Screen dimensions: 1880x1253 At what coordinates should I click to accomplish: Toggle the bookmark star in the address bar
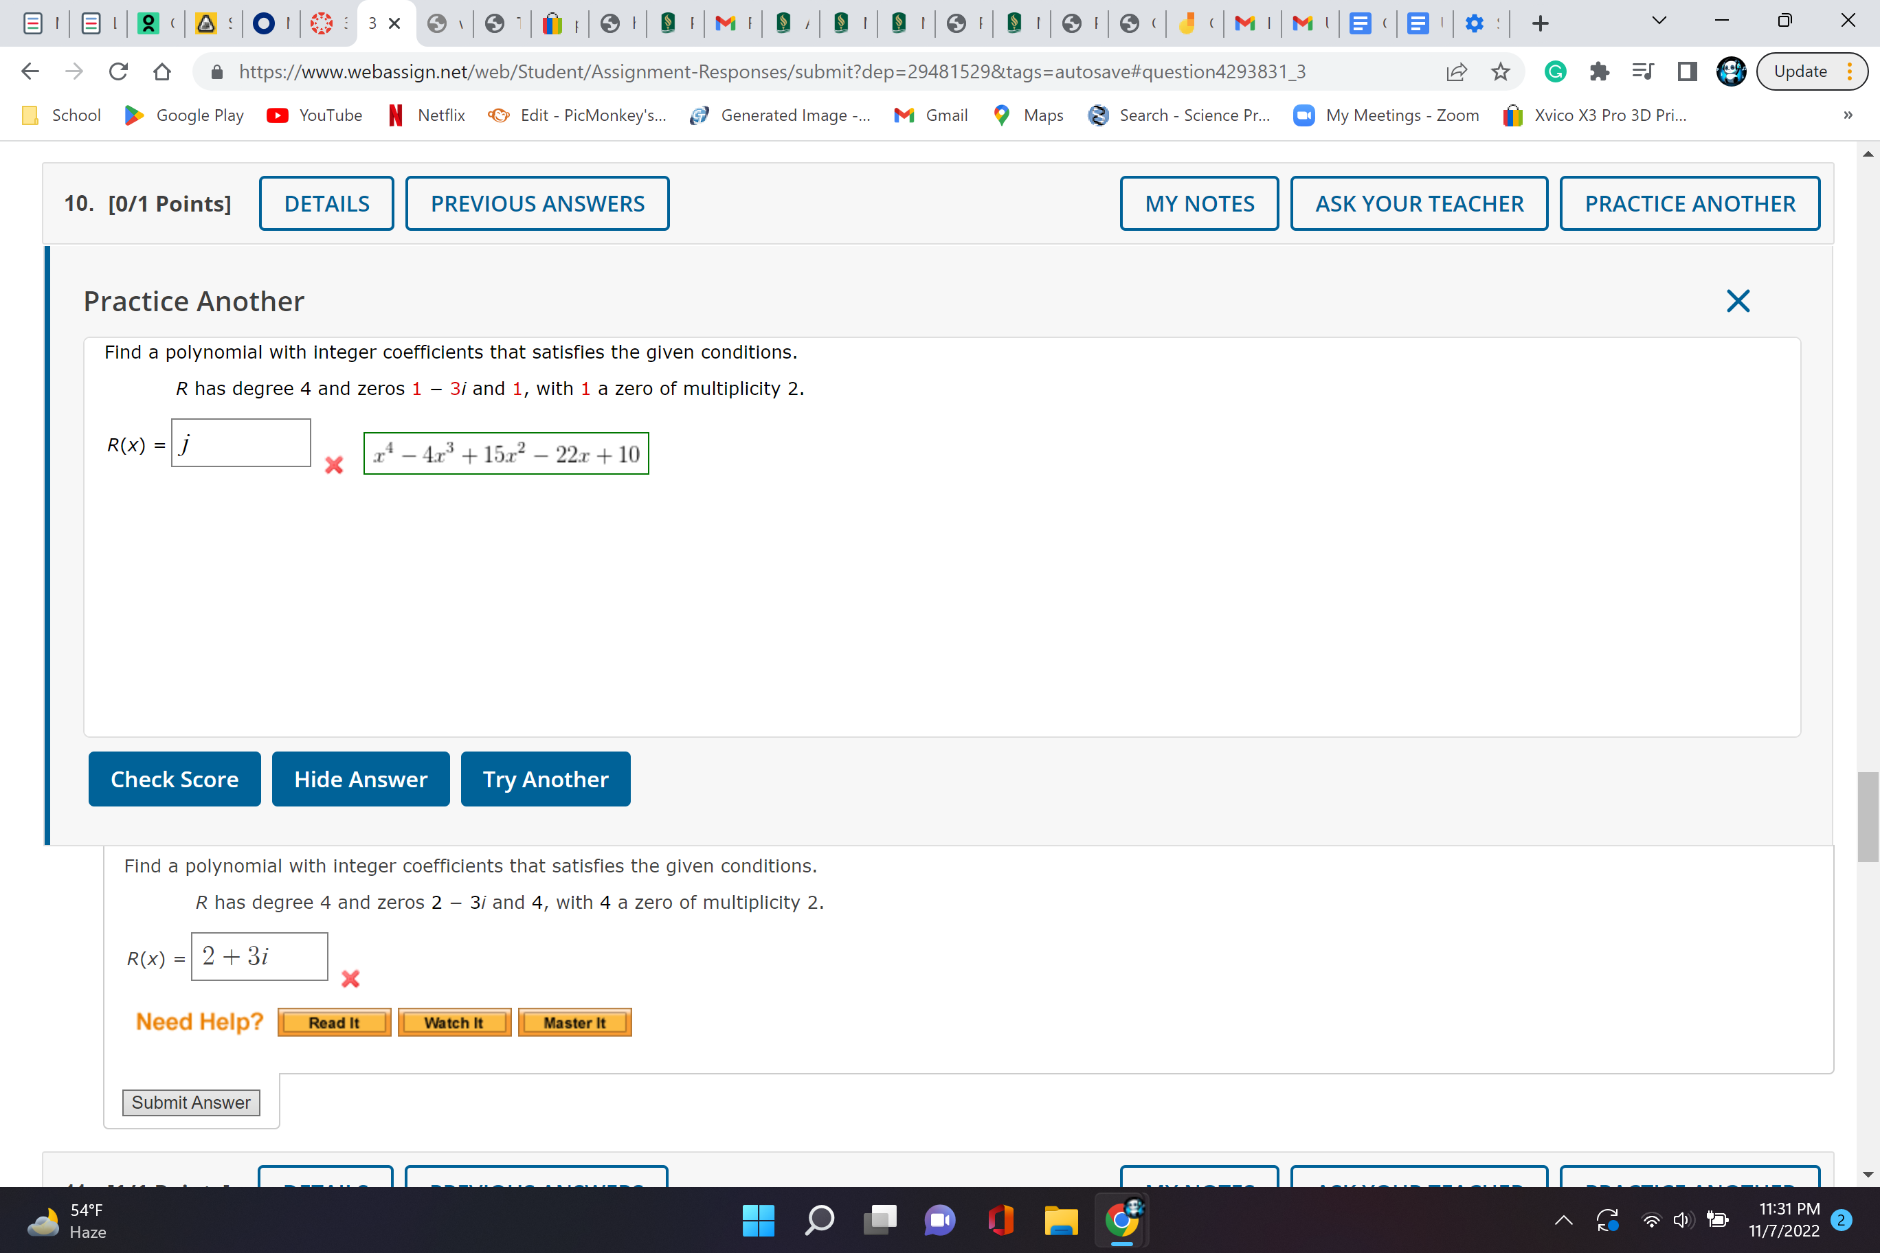(x=1500, y=71)
